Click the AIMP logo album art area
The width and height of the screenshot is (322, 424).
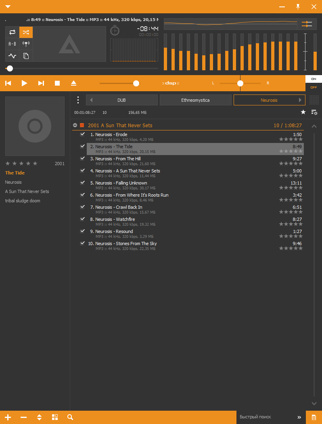69,44
